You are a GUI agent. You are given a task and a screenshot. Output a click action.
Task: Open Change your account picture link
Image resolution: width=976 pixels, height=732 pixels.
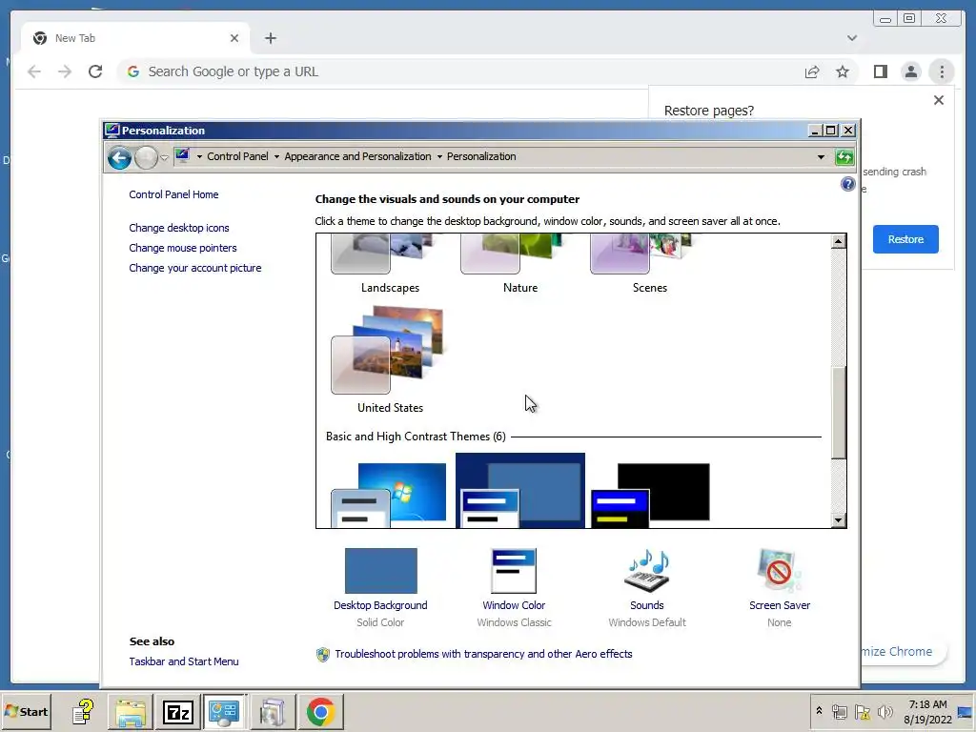194,268
